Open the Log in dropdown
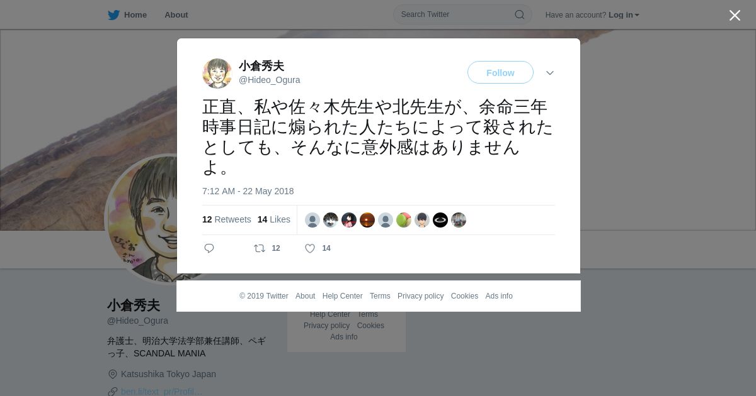 624,15
